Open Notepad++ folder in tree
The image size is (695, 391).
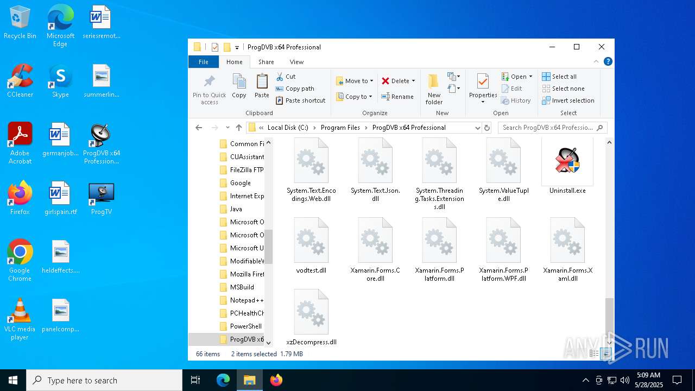pyautogui.click(x=242, y=300)
